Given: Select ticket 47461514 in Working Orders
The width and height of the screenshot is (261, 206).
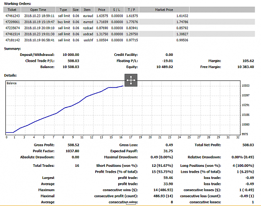Looking at the screenshot, I should [x=13, y=34].
